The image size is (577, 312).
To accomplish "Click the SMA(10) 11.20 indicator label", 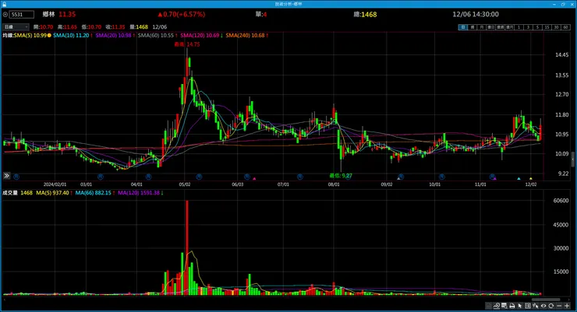I will tap(71, 35).
